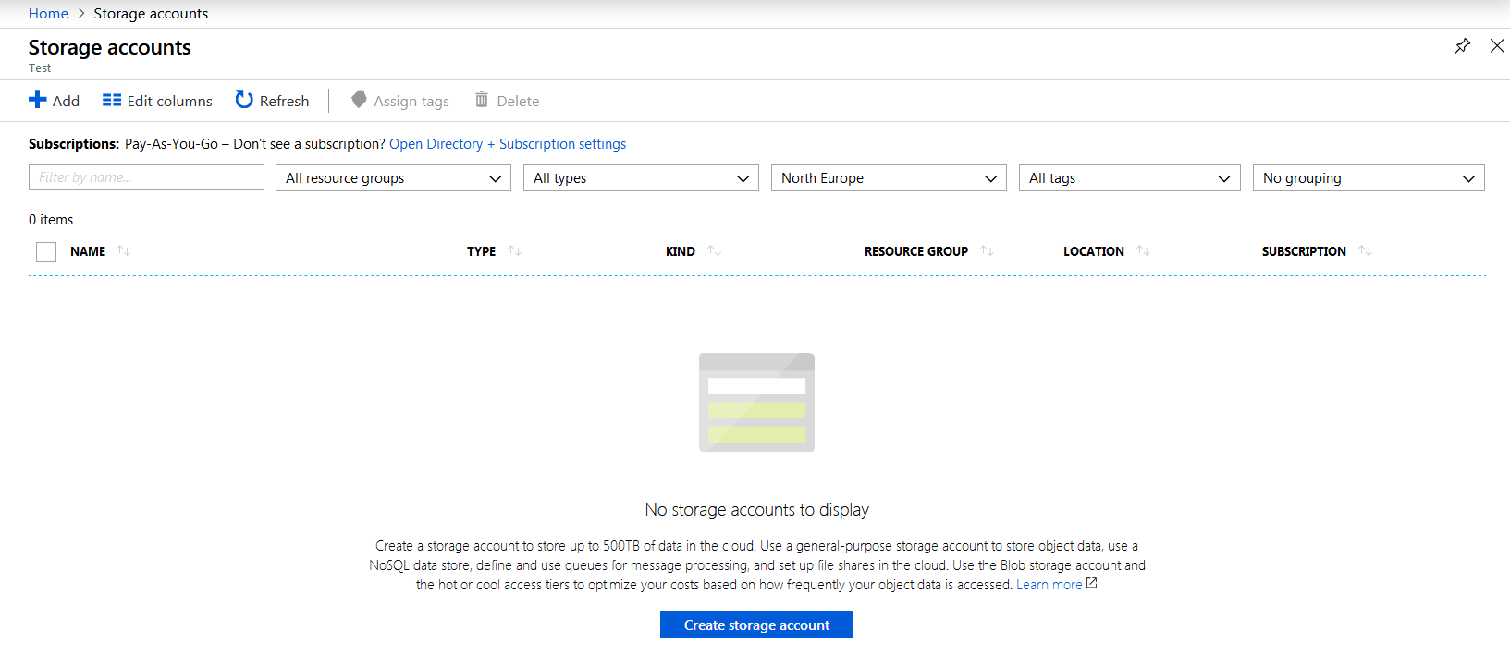Screen dimensions: 1510x655
Task: Toggle the select-all checkbox
Action: (x=46, y=252)
